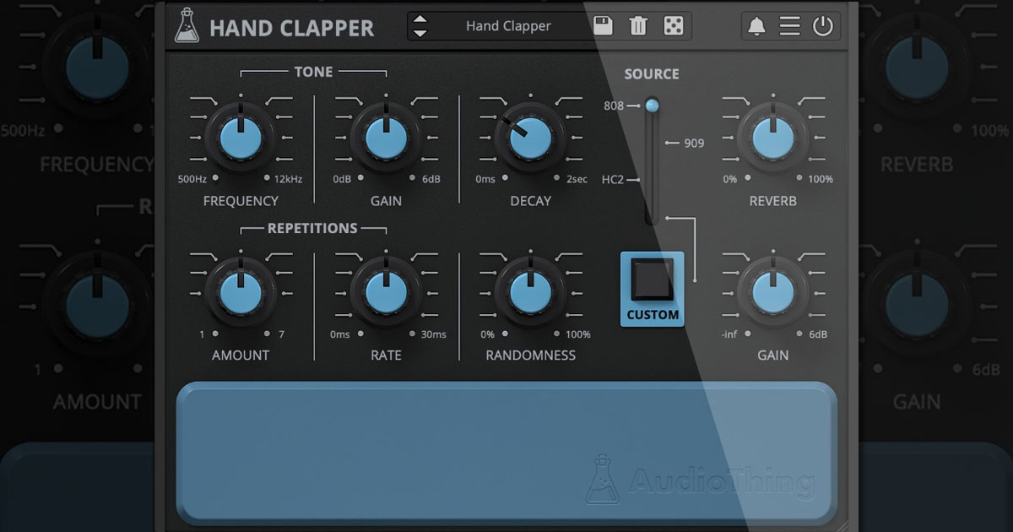Delete the preset using the trash icon
Image resolution: width=1013 pixels, height=532 pixels.
click(637, 26)
